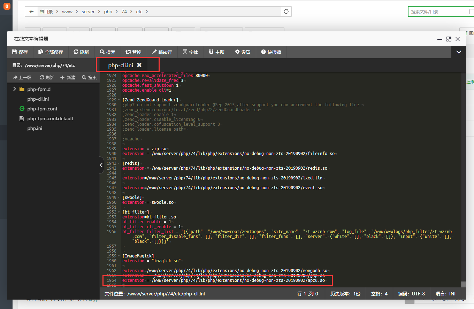Minimize the online text editor window
474x309 pixels.
click(440, 39)
